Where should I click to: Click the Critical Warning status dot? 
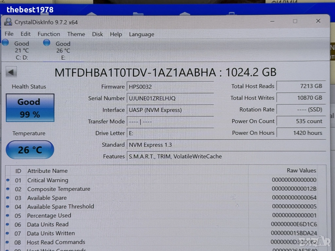[x=8, y=180]
